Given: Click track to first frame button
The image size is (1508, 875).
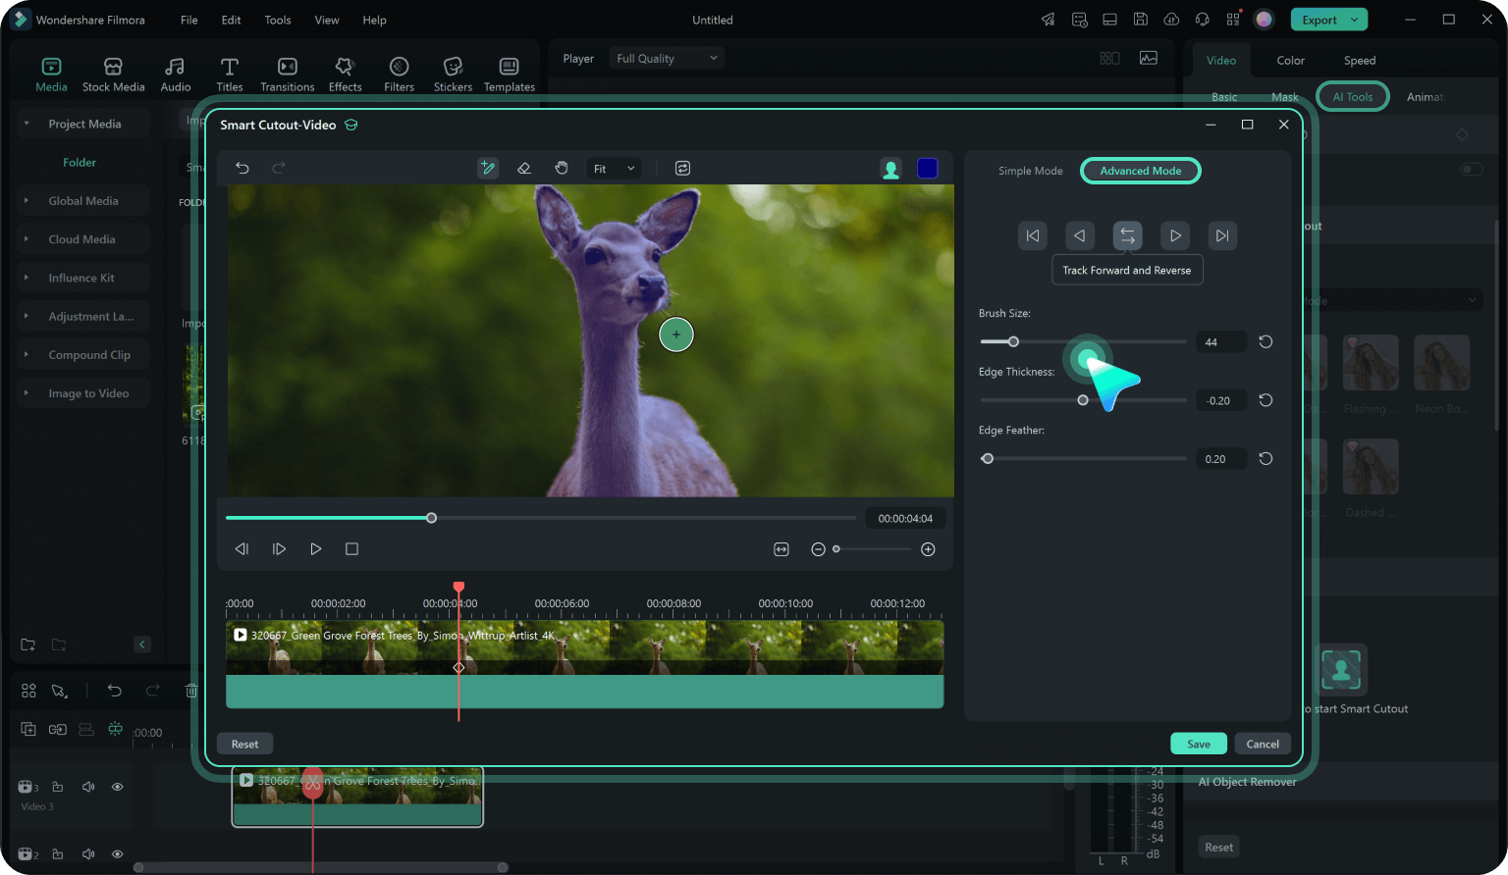Looking at the screenshot, I should 1032,235.
